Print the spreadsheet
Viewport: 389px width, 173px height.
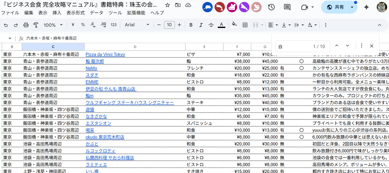click(26, 25)
